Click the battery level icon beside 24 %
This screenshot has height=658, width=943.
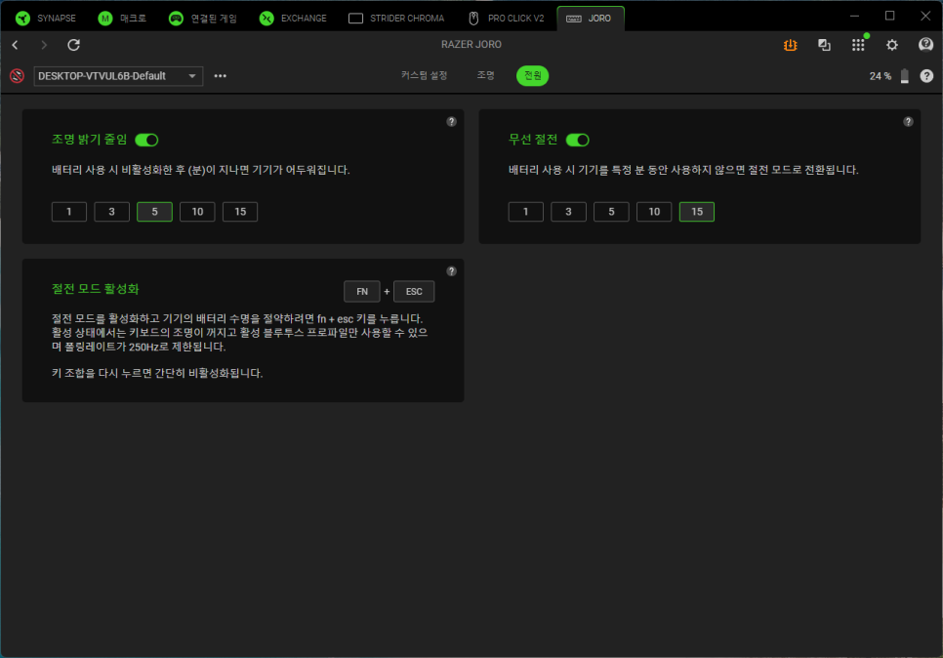(x=904, y=76)
